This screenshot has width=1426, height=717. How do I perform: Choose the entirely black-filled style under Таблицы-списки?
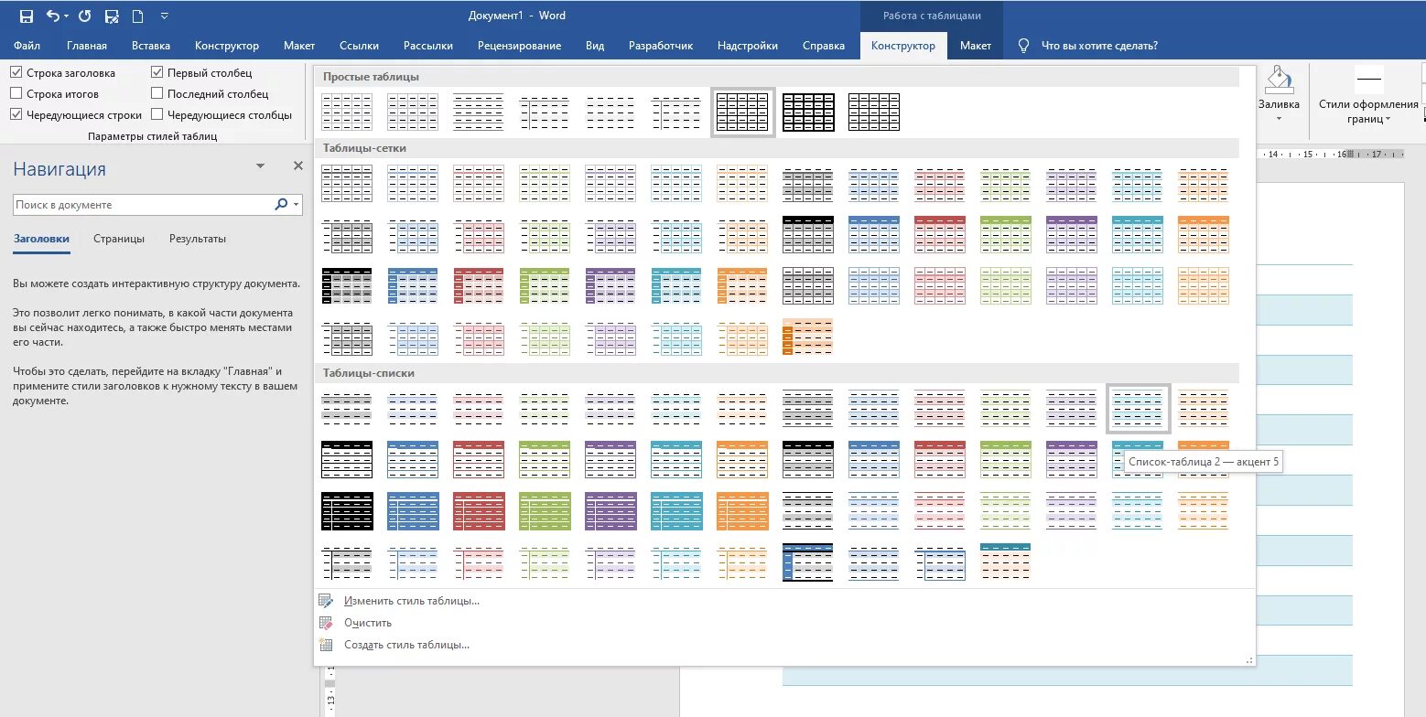[x=347, y=510]
